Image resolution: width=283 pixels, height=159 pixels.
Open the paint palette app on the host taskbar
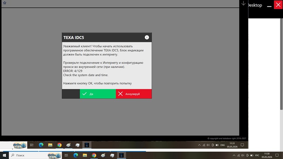103,155
